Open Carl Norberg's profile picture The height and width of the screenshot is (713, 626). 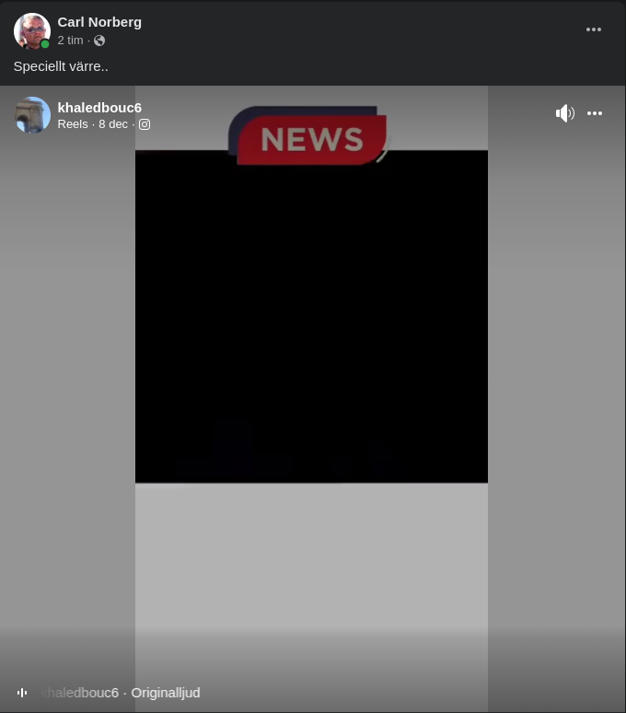coord(31,30)
